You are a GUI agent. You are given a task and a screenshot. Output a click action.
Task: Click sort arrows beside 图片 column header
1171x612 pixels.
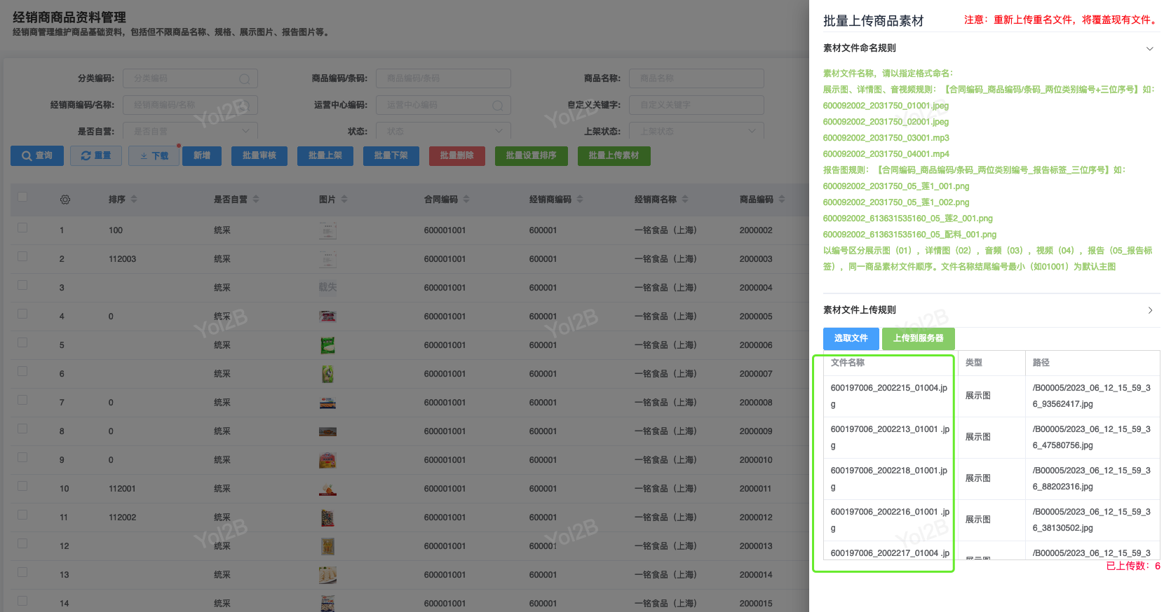[x=344, y=200]
